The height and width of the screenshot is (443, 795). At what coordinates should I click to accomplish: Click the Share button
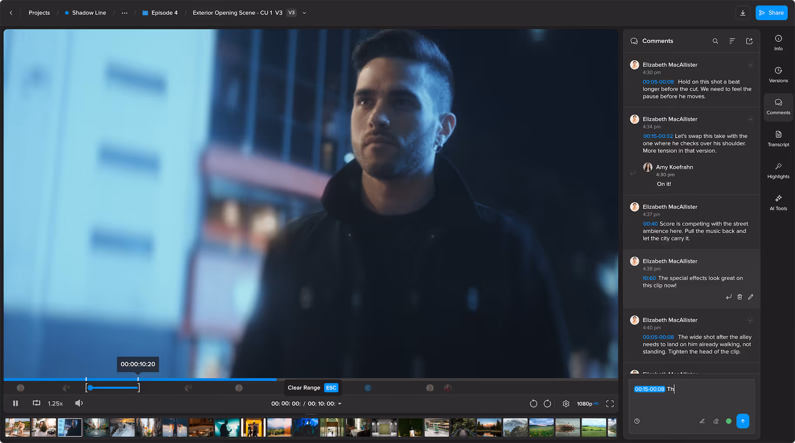pyautogui.click(x=771, y=13)
